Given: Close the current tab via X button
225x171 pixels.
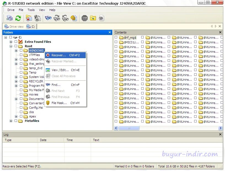Looking at the screenshot, I should [x=220, y=26].
